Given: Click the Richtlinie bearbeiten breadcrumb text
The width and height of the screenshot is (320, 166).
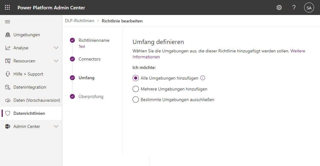Looking at the screenshot, I should pos(122,21).
